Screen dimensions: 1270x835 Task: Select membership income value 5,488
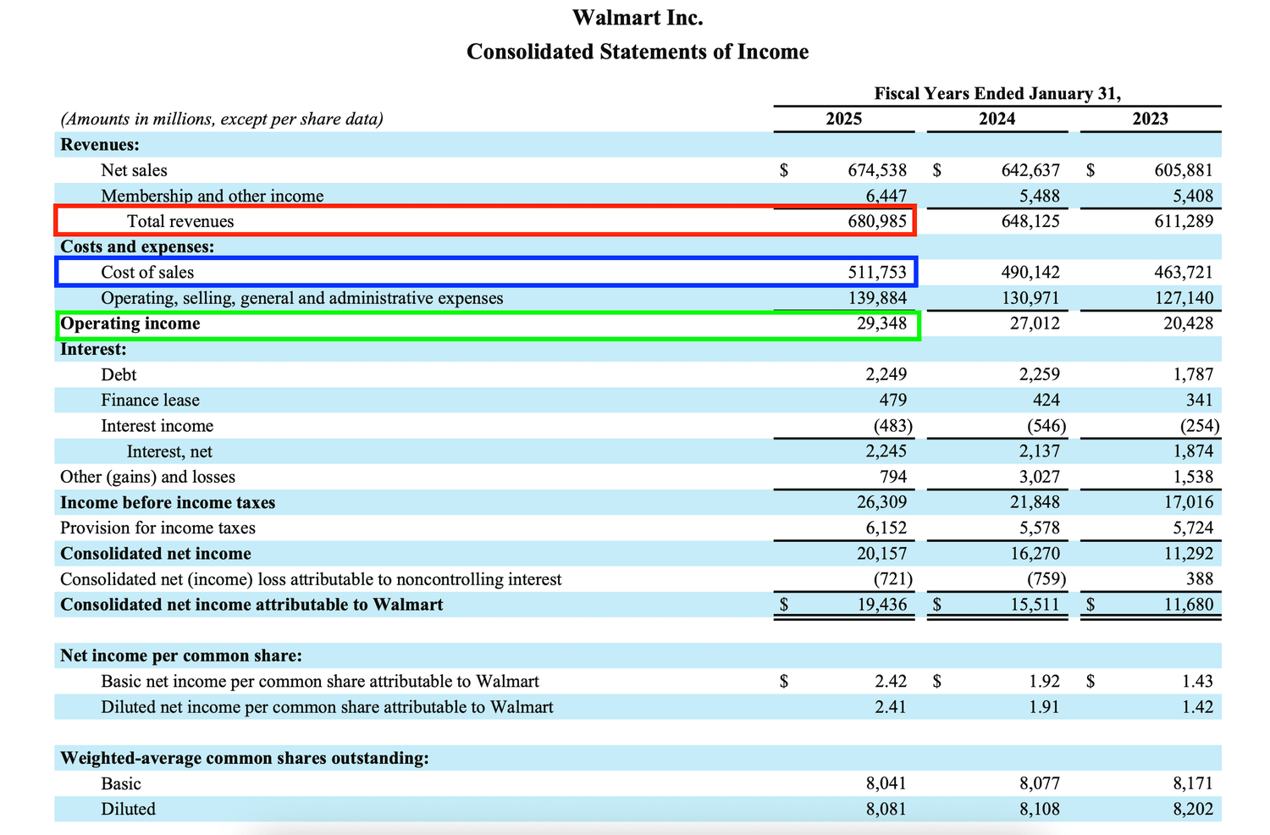[1039, 196]
